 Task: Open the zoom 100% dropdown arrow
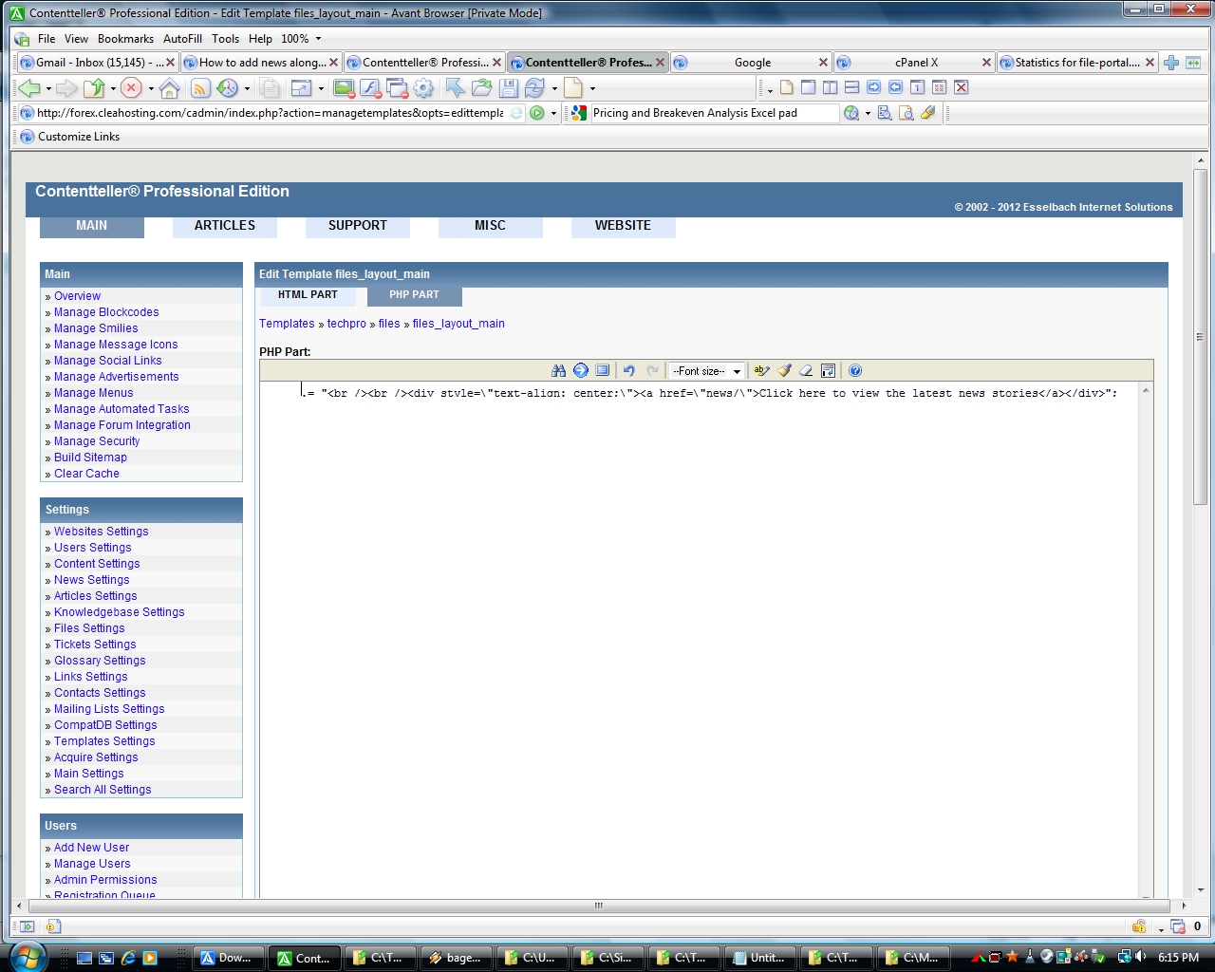(318, 39)
